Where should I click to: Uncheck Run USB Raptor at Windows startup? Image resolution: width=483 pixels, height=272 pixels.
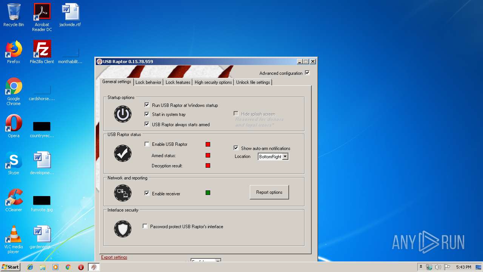click(x=147, y=105)
